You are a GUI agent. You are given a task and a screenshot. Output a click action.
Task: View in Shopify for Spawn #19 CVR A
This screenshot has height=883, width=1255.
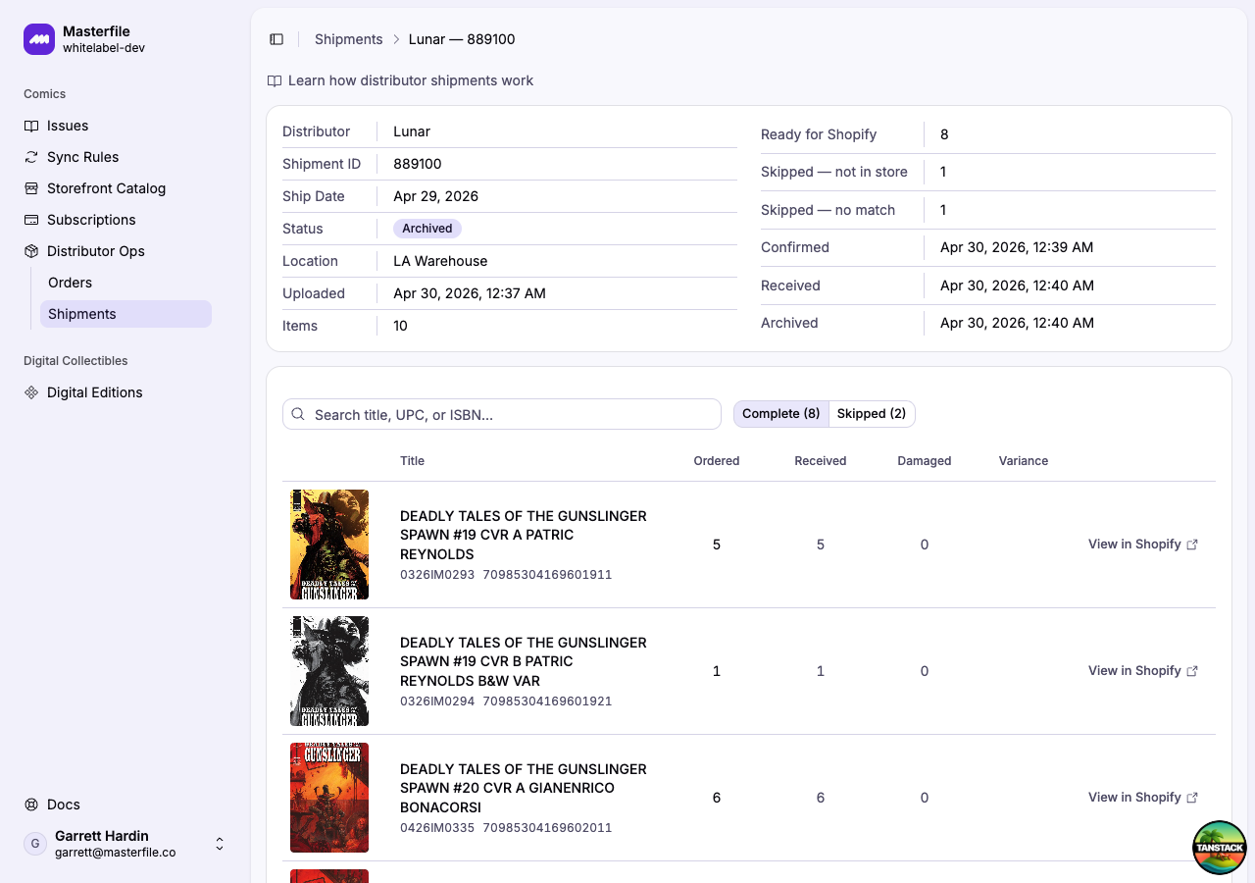[x=1143, y=545]
